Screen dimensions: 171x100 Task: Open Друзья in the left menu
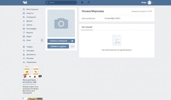(29, 21)
